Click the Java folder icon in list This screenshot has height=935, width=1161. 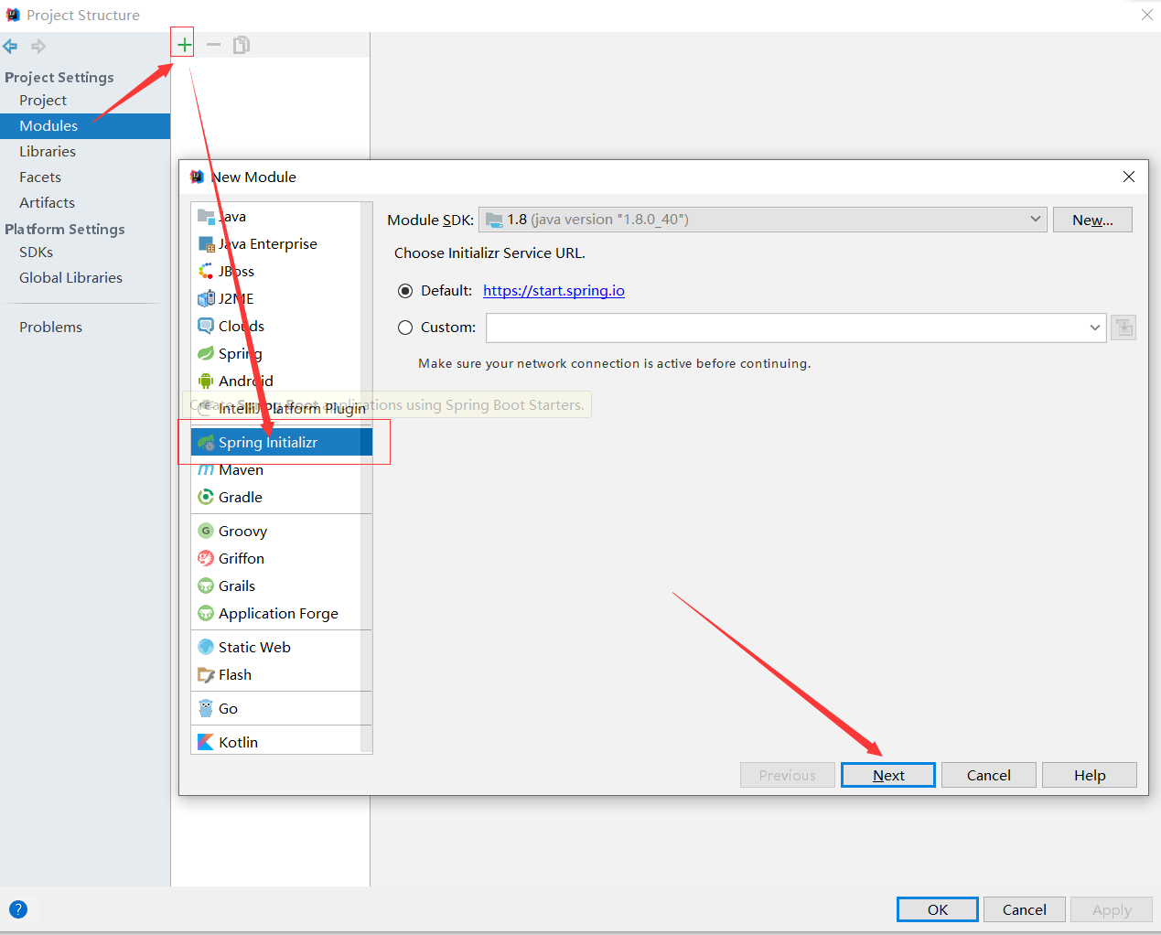pyautogui.click(x=206, y=217)
